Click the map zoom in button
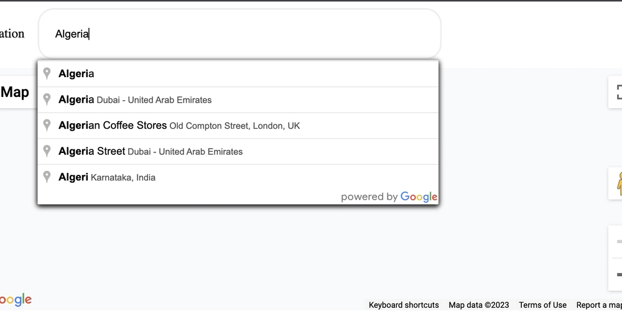Image resolution: width=622 pixels, height=311 pixels. [x=618, y=241]
